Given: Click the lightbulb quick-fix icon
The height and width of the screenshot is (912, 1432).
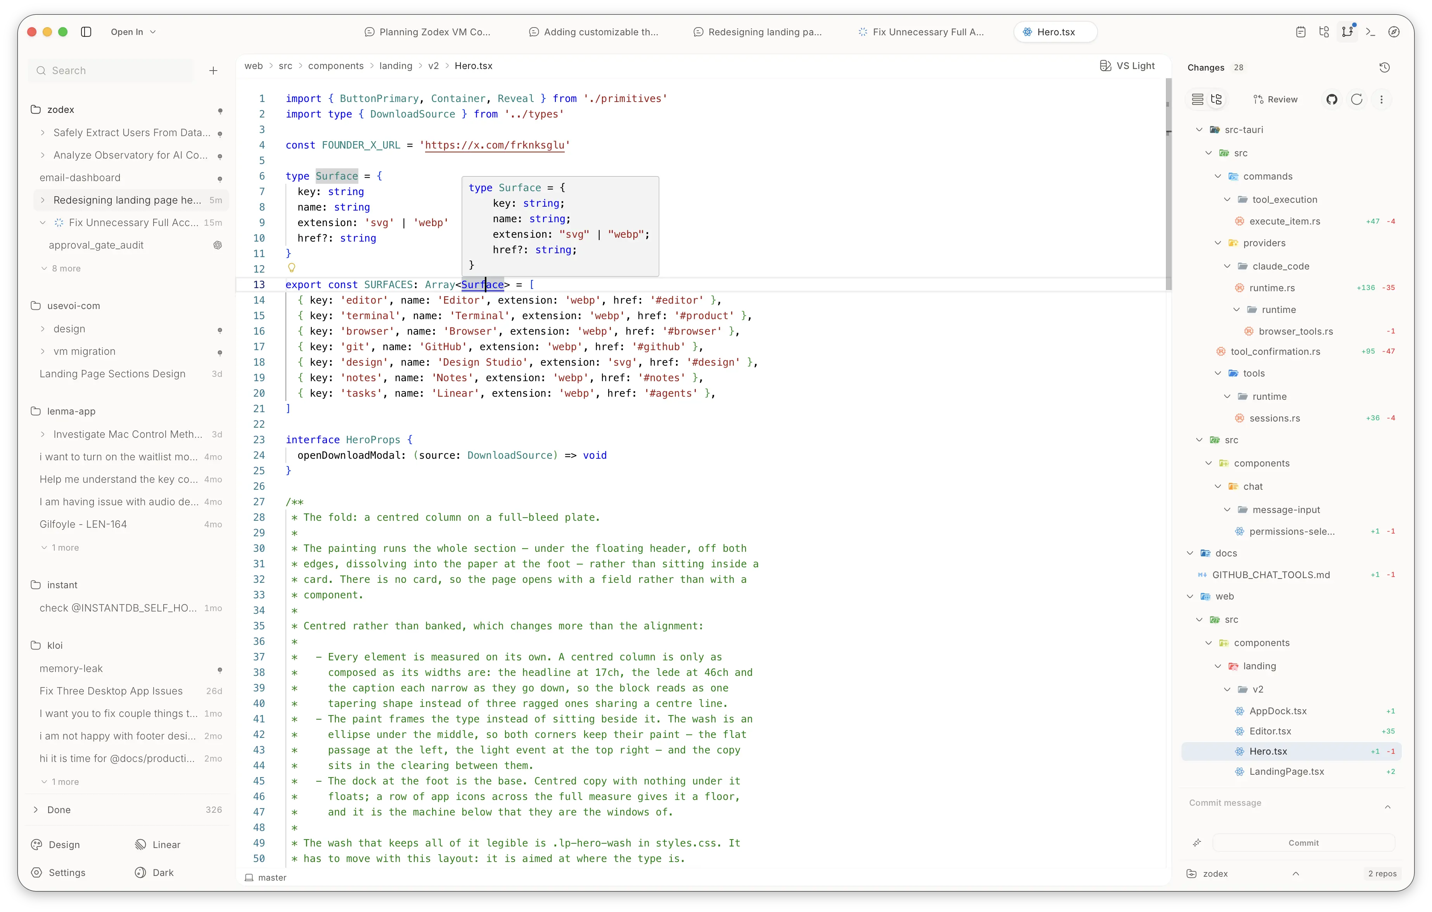Looking at the screenshot, I should (291, 268).
